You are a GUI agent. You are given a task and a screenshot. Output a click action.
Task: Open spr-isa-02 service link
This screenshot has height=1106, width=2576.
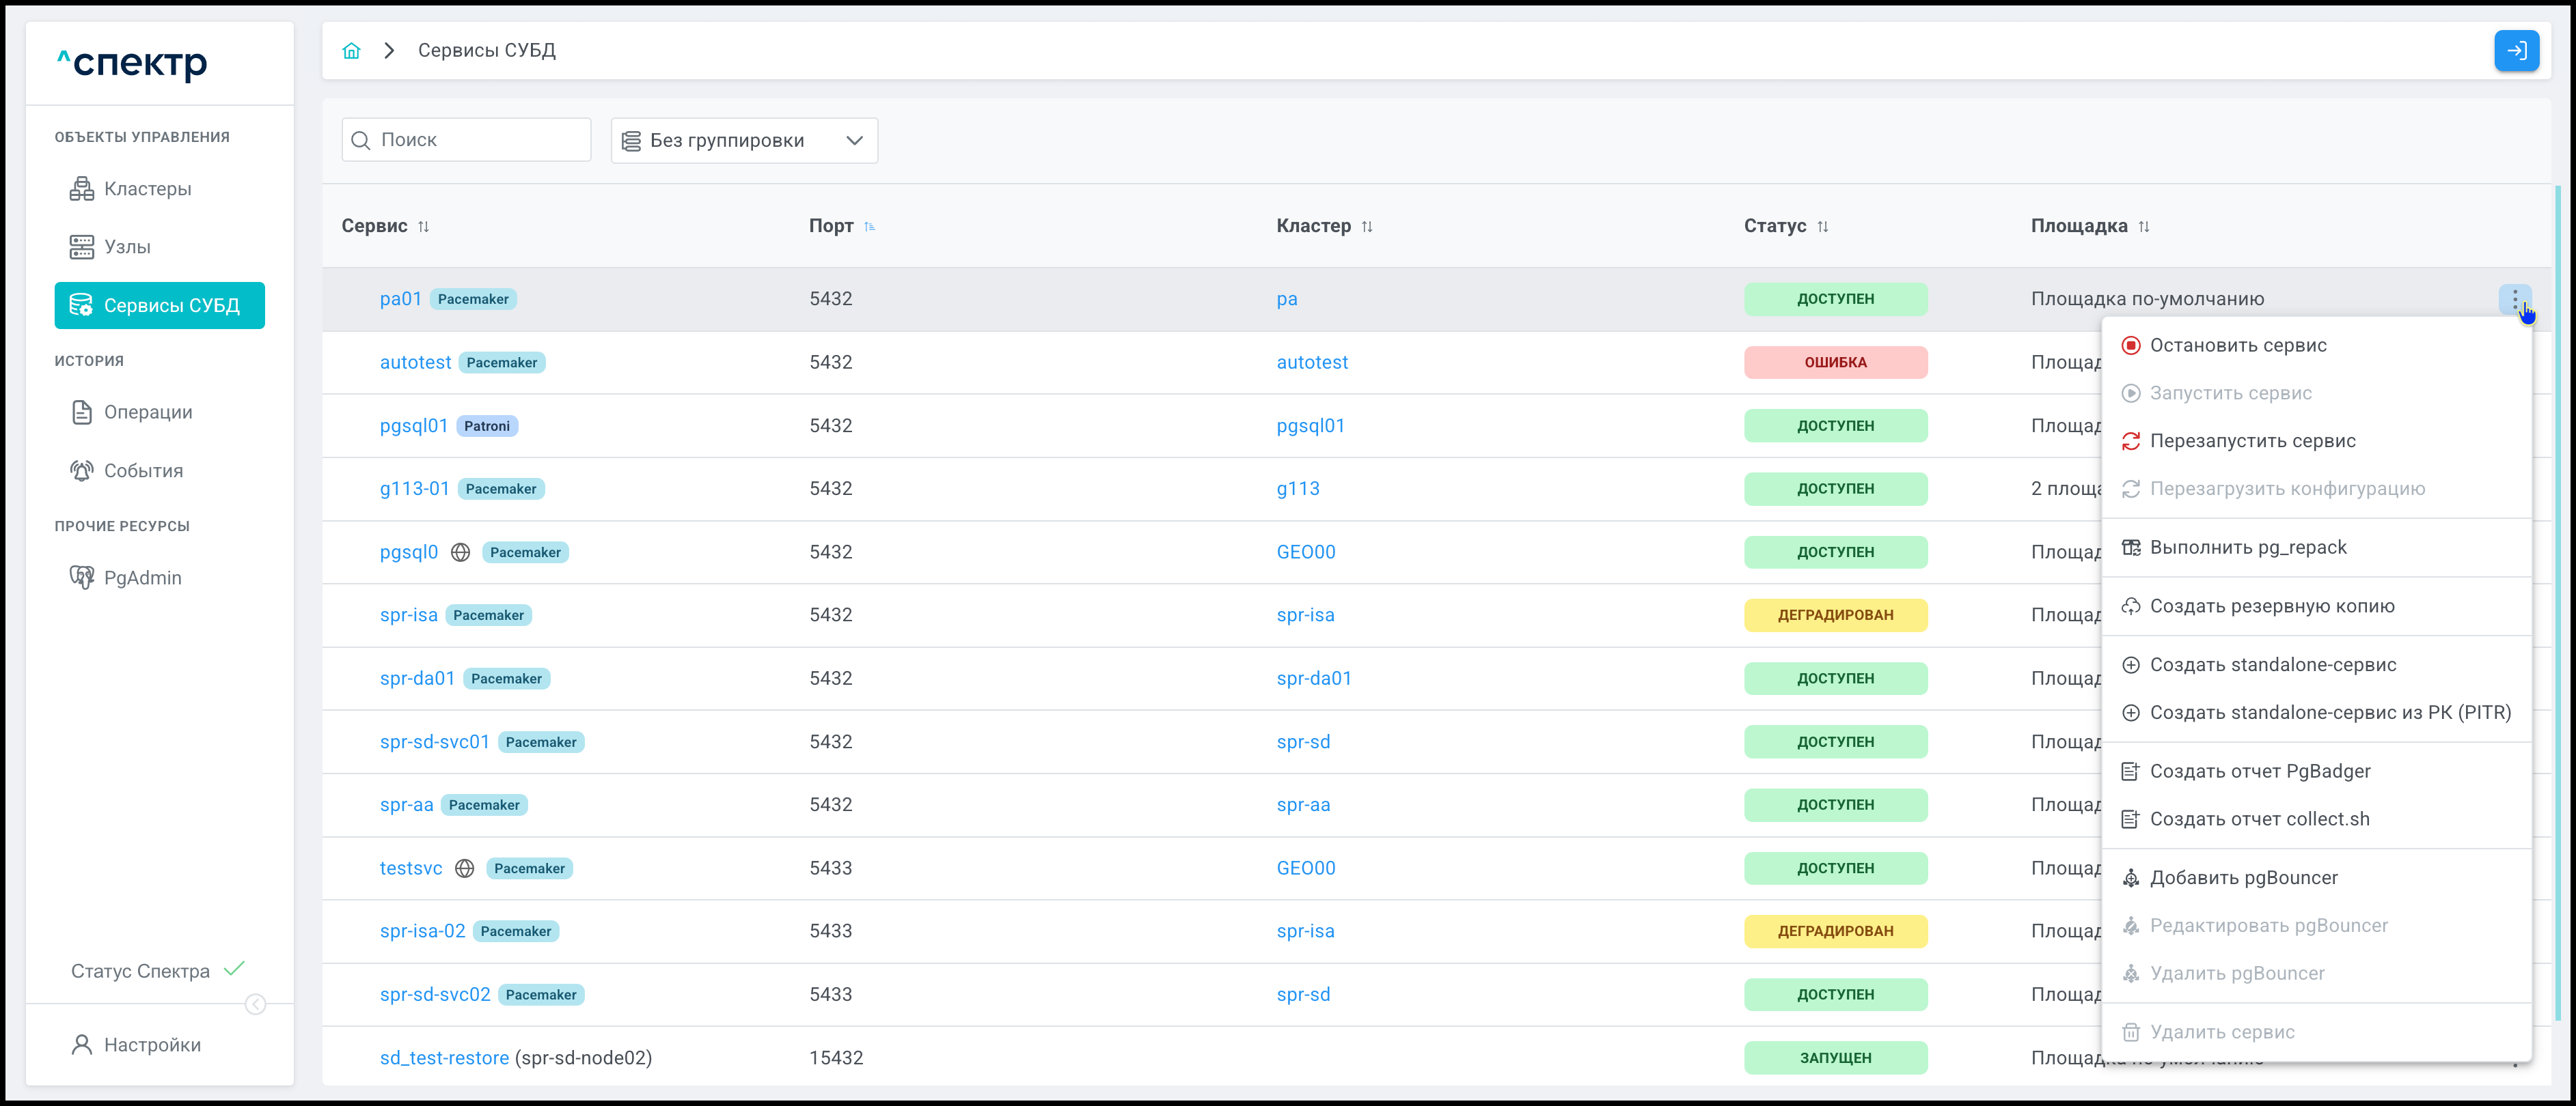click(422, 931)
